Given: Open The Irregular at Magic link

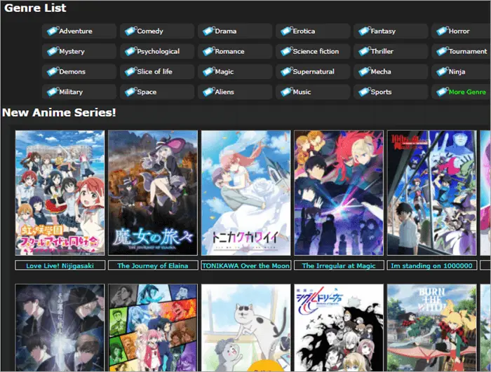Looking at the screenshot, I should [339, 266].
